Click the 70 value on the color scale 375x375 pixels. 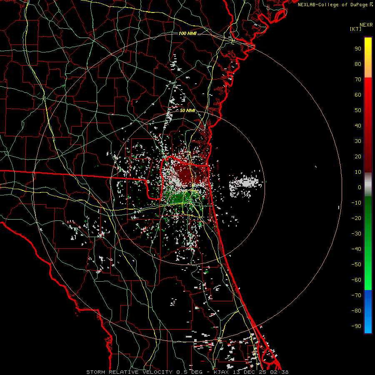point(358,80)
